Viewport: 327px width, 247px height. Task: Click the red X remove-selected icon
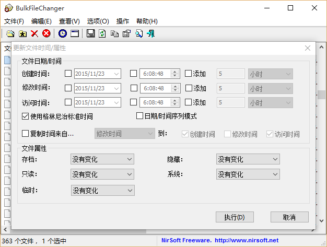34,33
